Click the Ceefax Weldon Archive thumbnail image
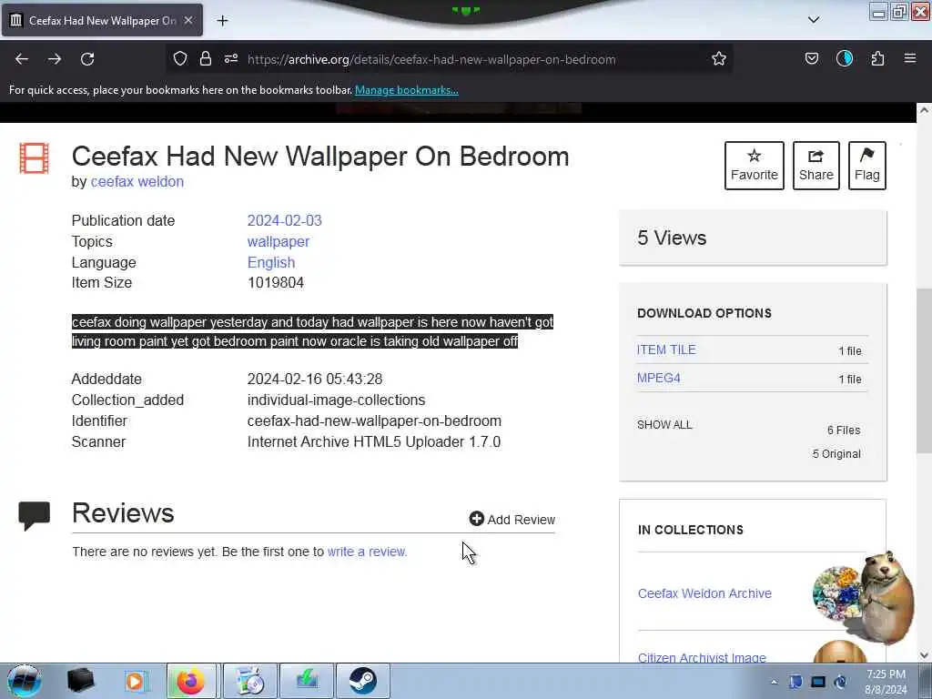The image size is (932, 699). tap(836, 593)
